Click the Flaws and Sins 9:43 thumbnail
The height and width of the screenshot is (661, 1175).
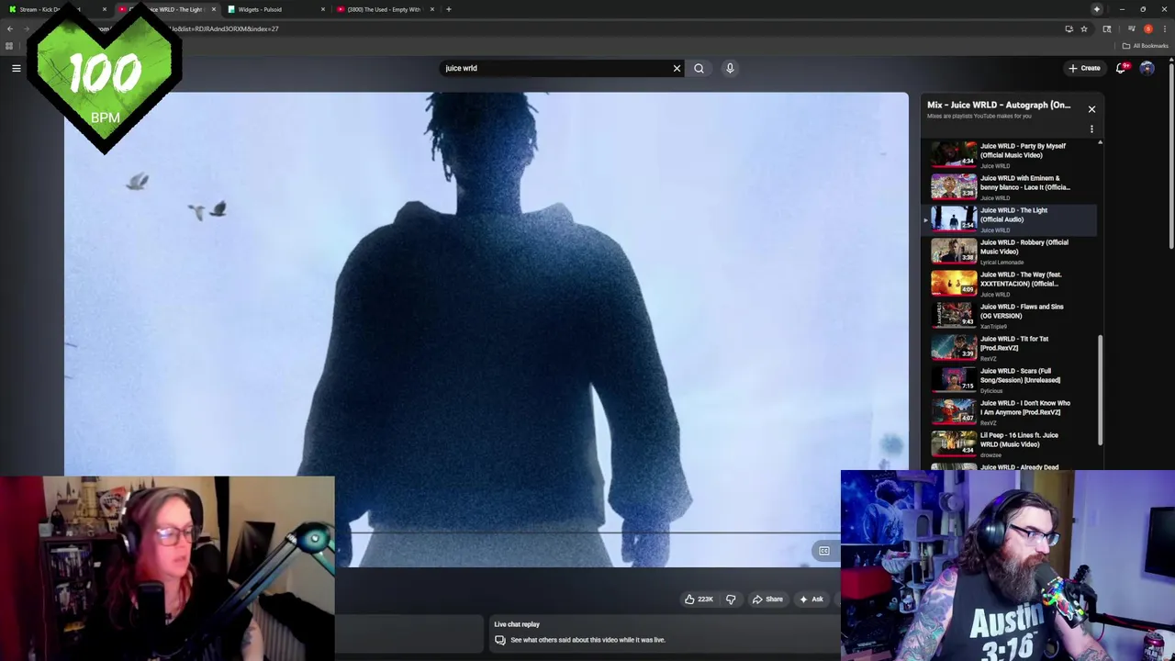tap(954, 315)
